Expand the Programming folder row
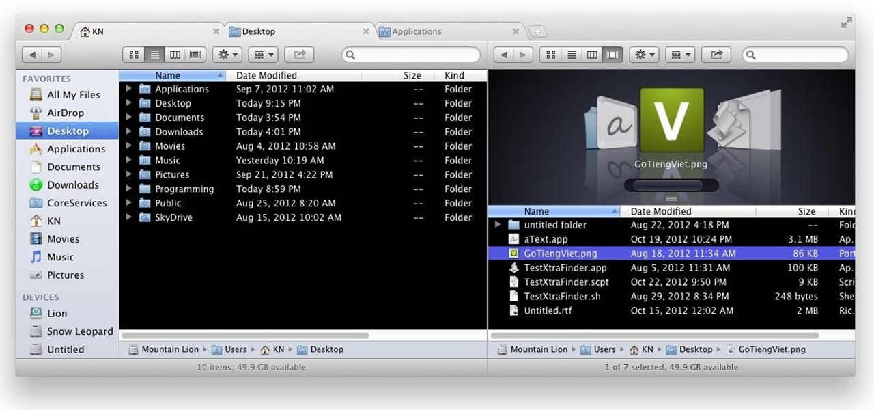The height and width of the screenshot is (410, 874). tap(128, 189)
